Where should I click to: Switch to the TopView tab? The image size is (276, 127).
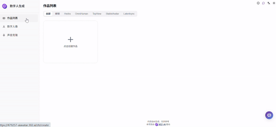coord(97,14)
